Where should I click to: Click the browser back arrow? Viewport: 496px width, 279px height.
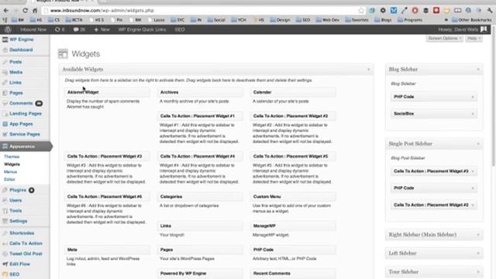(x=6, y=10)
